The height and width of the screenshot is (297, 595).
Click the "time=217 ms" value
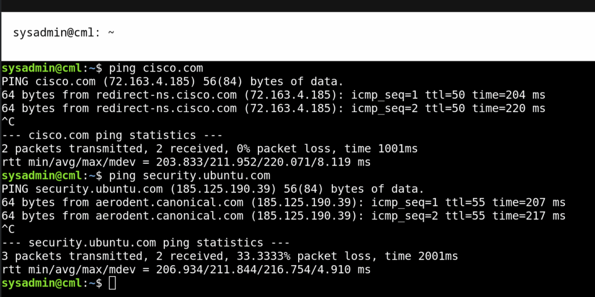point(529,216)
